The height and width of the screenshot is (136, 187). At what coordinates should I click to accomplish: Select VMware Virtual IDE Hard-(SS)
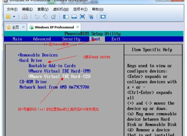click(x=60, y=76)
